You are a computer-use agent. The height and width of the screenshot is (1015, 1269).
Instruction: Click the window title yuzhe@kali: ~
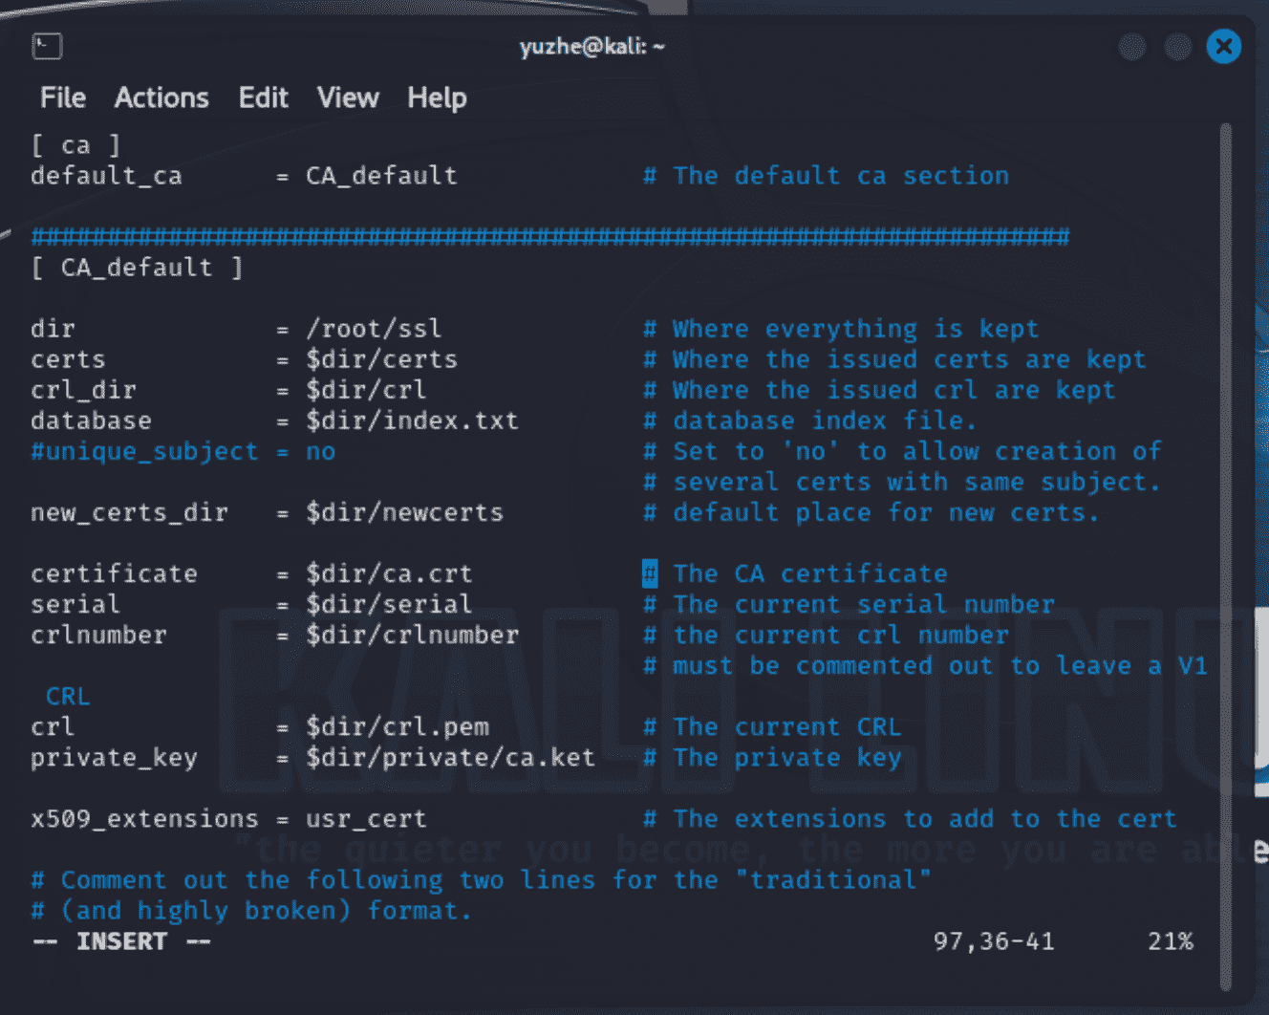tap(591, 46)
